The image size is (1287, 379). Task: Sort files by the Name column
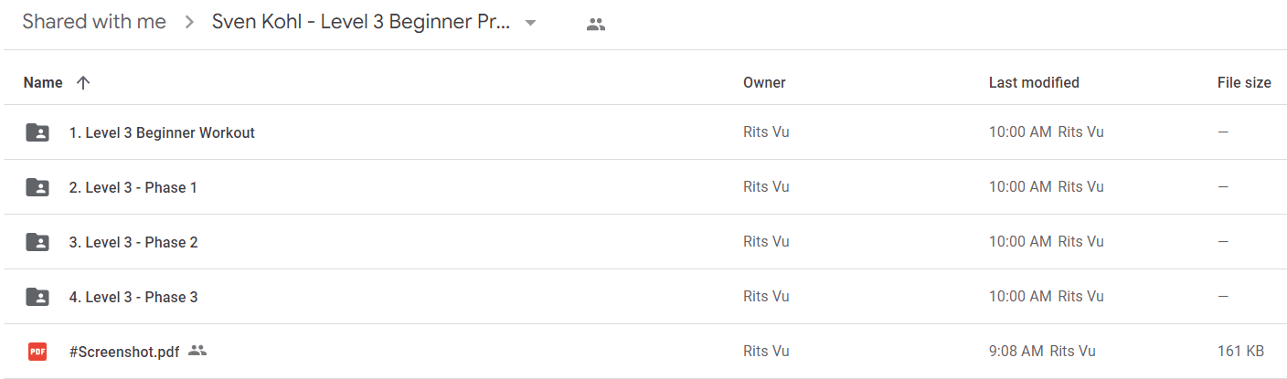[43, 82]
